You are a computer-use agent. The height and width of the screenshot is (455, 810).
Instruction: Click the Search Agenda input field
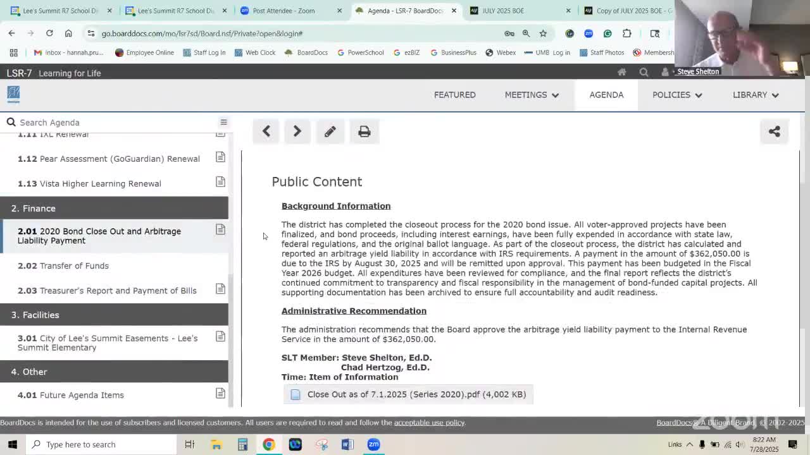pyautogui.click(x=114, y=123)
